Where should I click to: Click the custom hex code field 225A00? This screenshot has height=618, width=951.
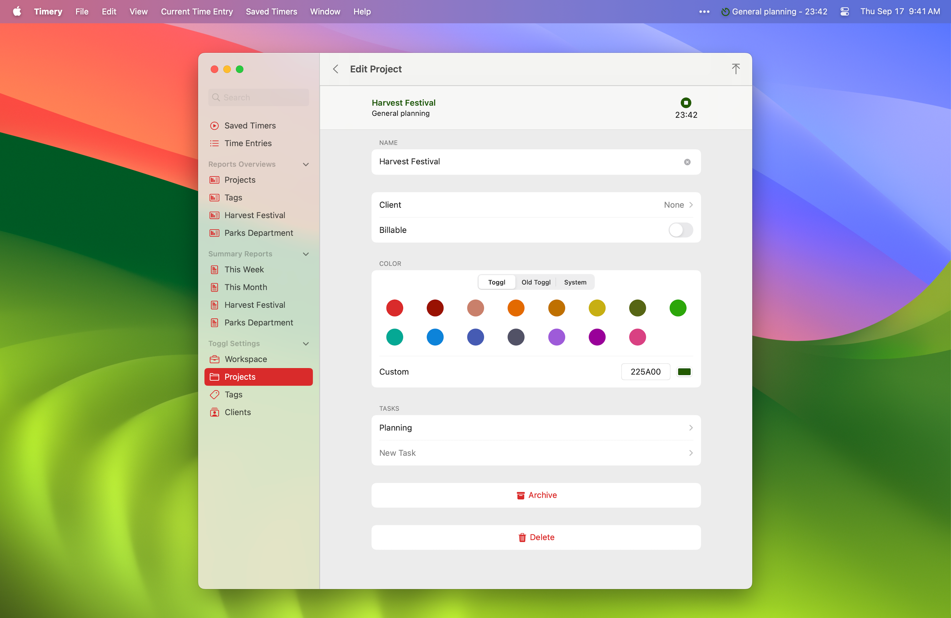(x=645, y=371)
